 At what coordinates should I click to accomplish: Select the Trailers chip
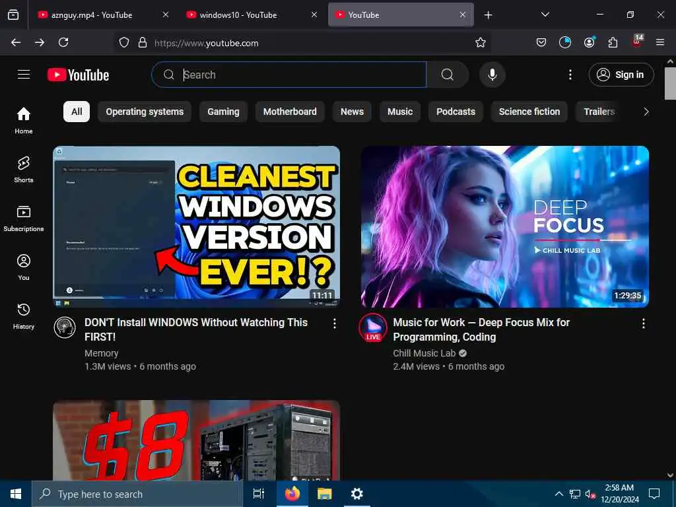599,112
